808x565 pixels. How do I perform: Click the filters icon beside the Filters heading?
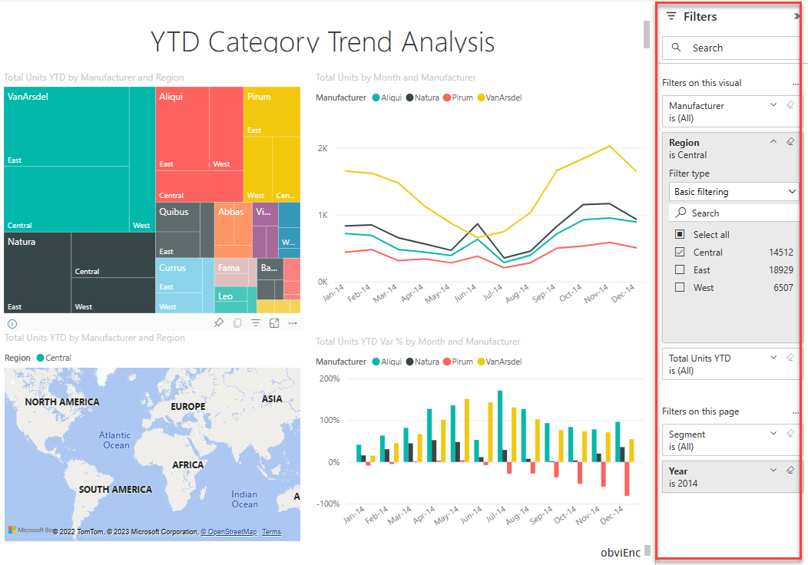(x=674, y=16)
